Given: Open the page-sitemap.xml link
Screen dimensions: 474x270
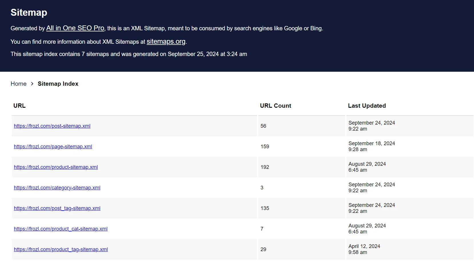Looking at the screenshot, I should click(53, 147).
